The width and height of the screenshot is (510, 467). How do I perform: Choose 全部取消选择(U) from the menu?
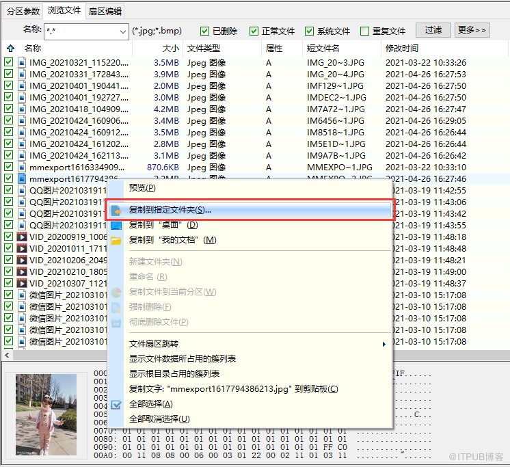159,419
